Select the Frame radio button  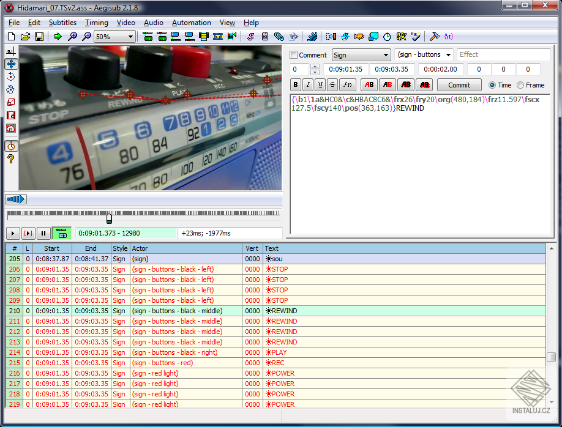click(x=521, y=85)
